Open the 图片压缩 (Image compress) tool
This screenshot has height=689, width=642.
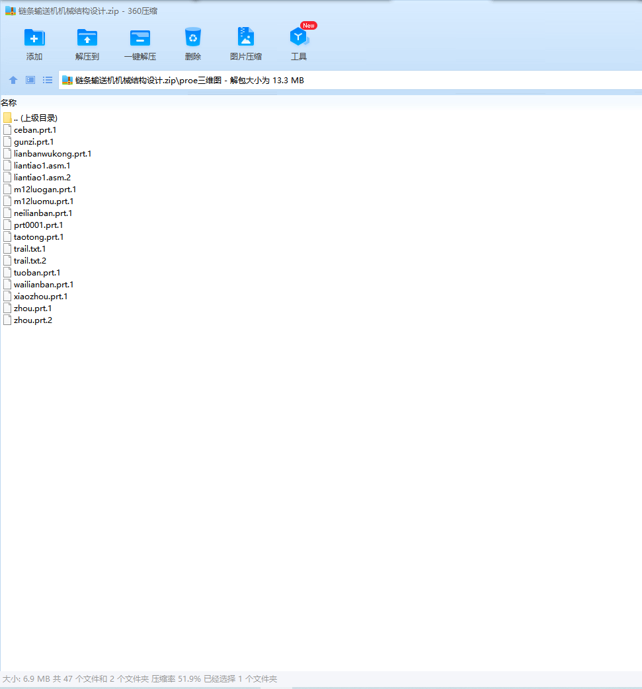(x=246, y=37)
